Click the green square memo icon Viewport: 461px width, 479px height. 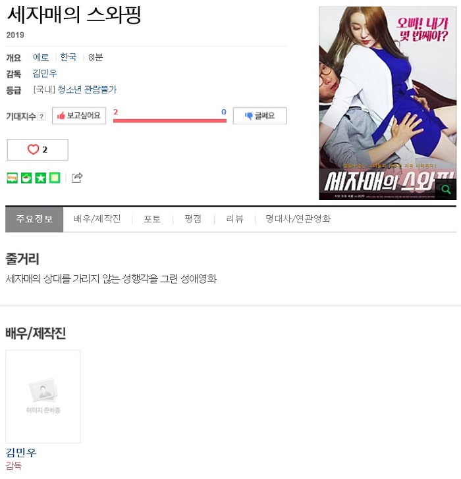click(x=55, y=178)
